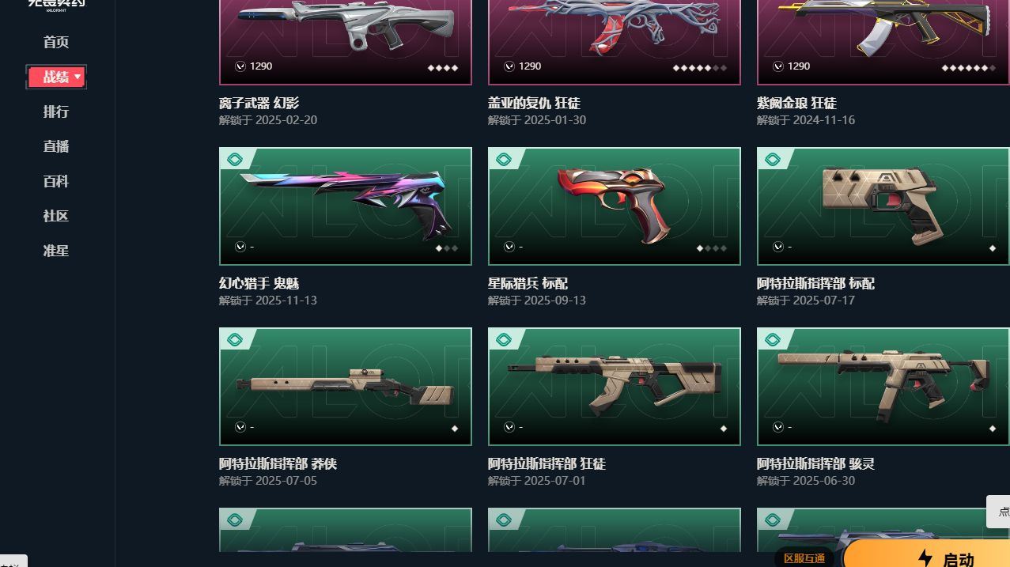
Task: Open the 直播 sidebar section
Action: (x=56, y=146)
